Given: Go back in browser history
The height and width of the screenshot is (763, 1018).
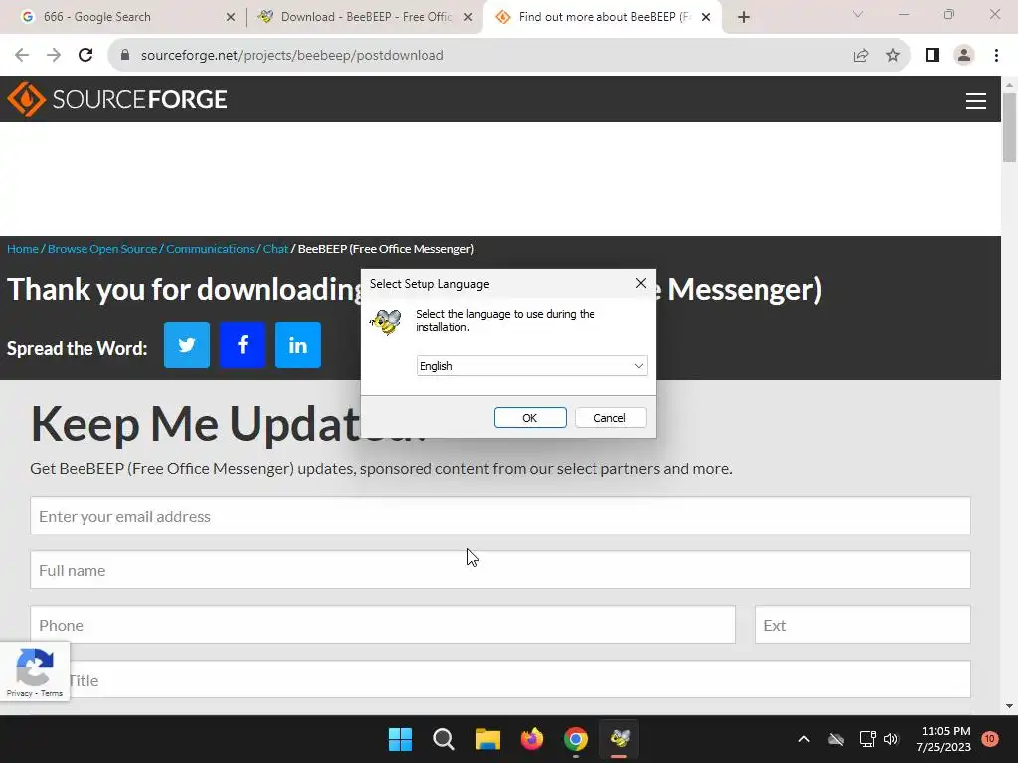Looking at the screenshot, I should coord(22,56).
